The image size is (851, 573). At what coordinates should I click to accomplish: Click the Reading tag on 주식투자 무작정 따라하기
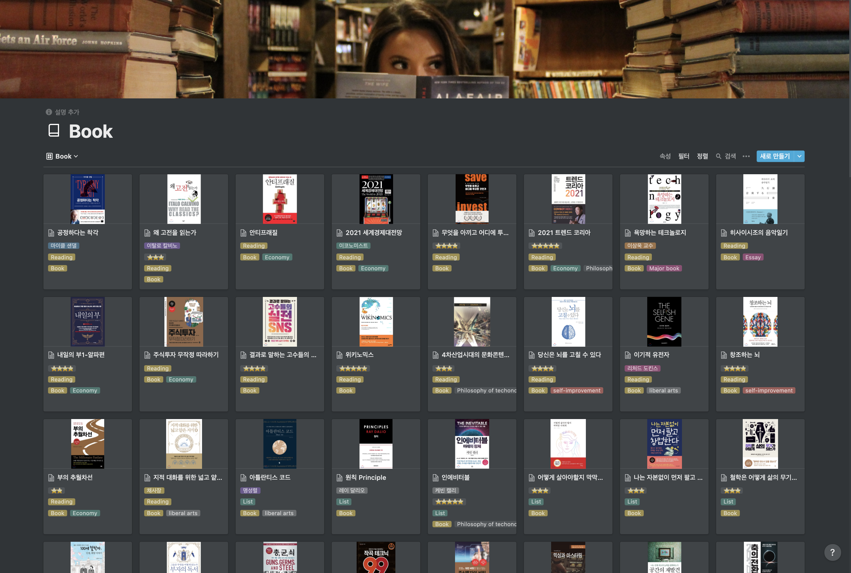(x=158, y=368)
